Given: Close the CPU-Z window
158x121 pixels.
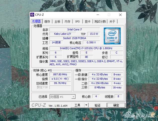Looking at the screenshot, I should pos(120,15).
